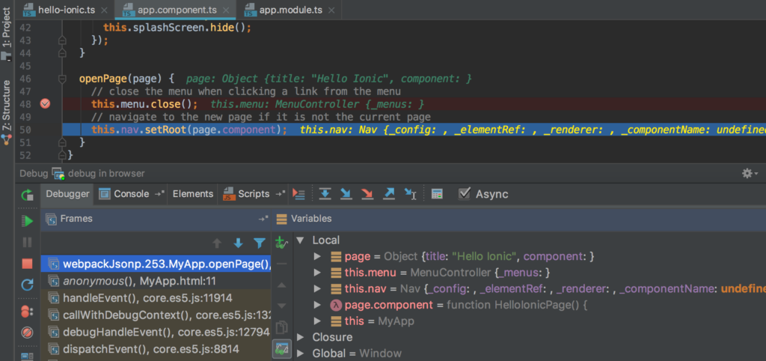766x361 pixels.
Task: Toggle breakpoint on line 48
Action: 45,103
